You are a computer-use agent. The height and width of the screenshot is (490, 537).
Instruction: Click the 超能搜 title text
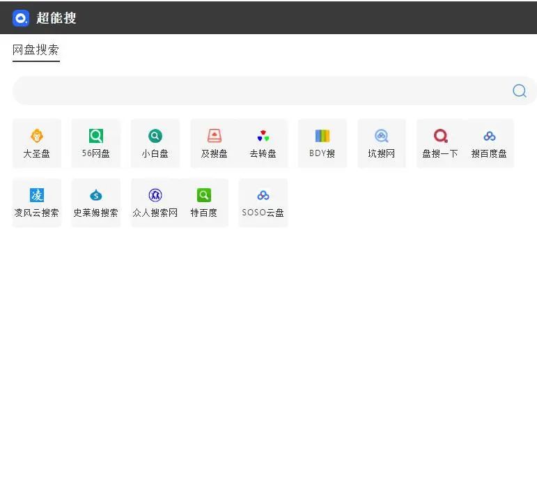tap(56, 18)
